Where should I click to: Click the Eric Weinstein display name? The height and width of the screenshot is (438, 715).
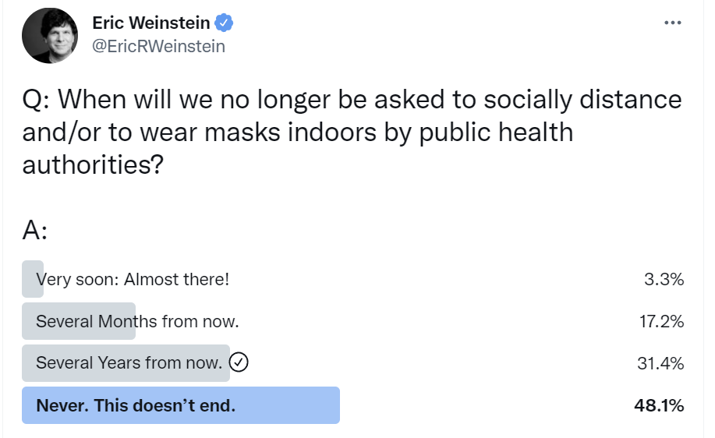151,23
